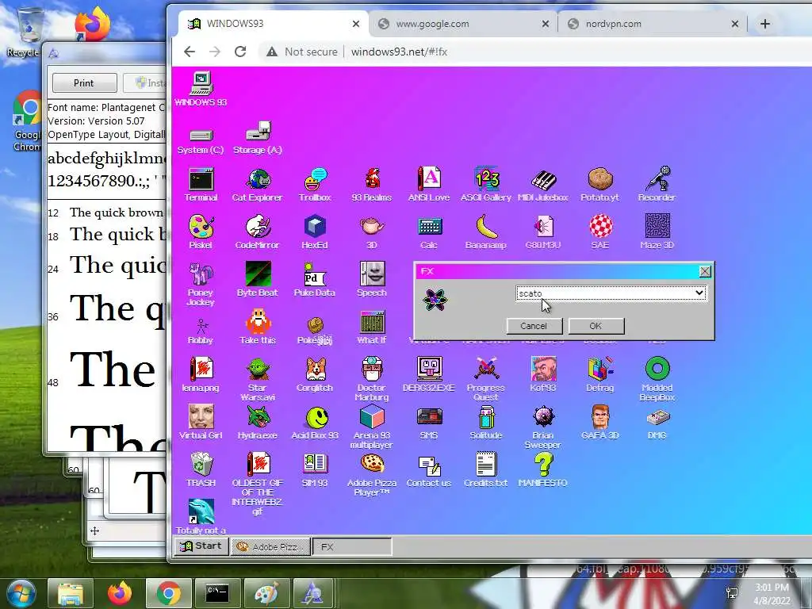Click Print in the font viewer window

click(84, 82)
